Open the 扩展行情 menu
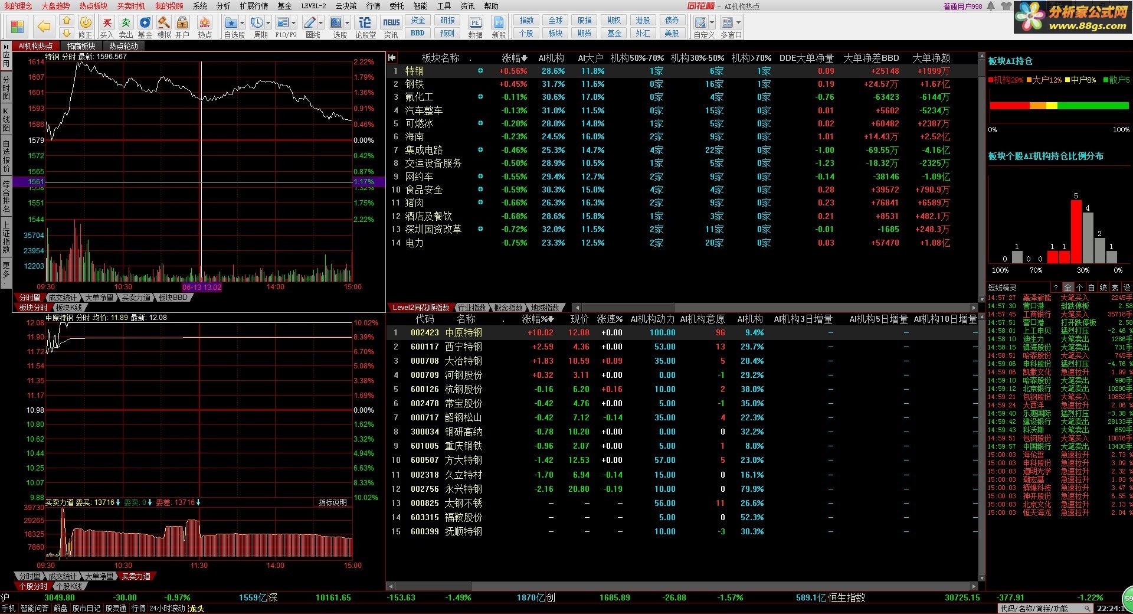Image resolution: width=1133 pixels, height=614 pixels. tap(254, 6)
